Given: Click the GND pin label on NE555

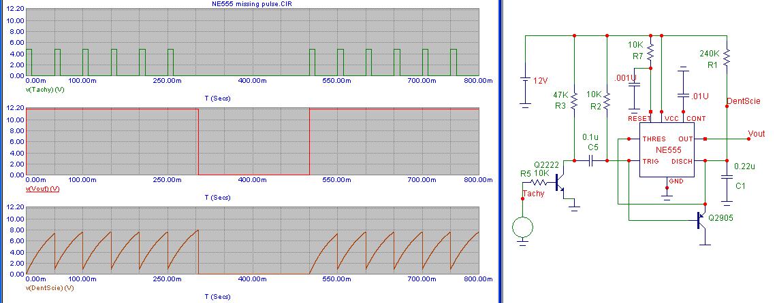Looking at the screenshot, I should click(x=676, y=181).
